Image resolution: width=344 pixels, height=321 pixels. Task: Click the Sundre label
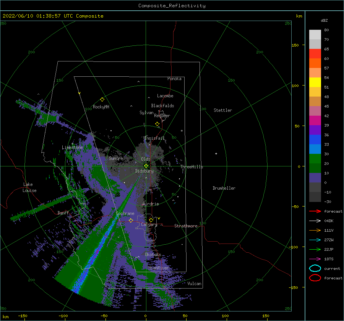116,158
